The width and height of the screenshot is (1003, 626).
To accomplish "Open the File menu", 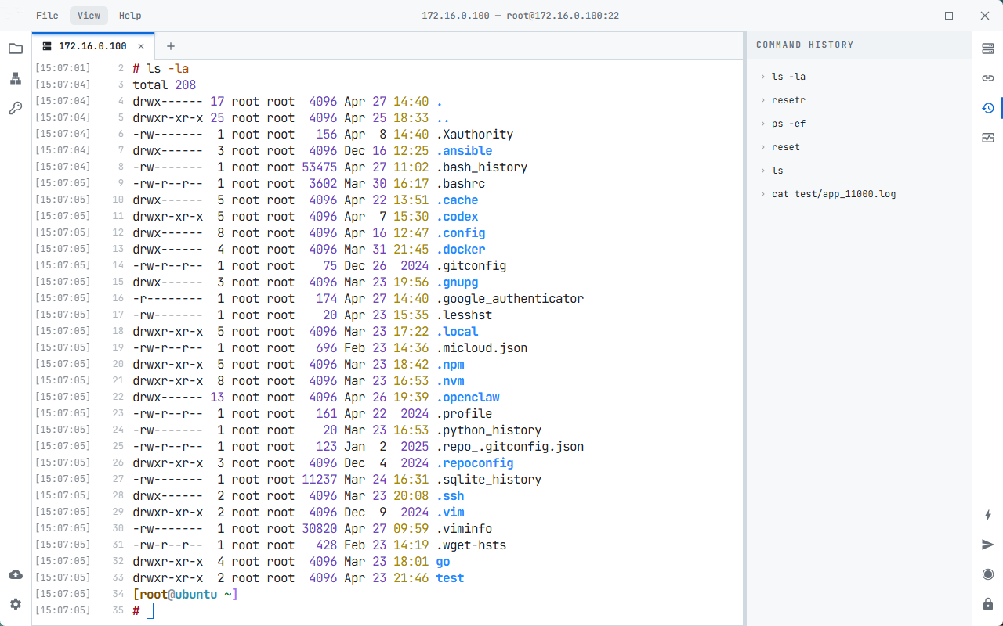I will (47, 16).
